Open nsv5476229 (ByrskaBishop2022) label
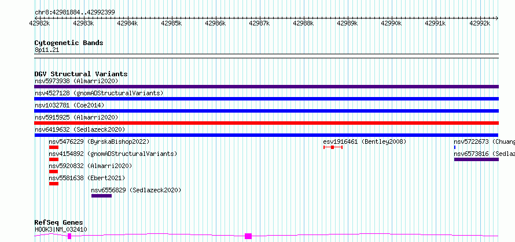The width and height of the screenshot is (515, 242). 99,142
